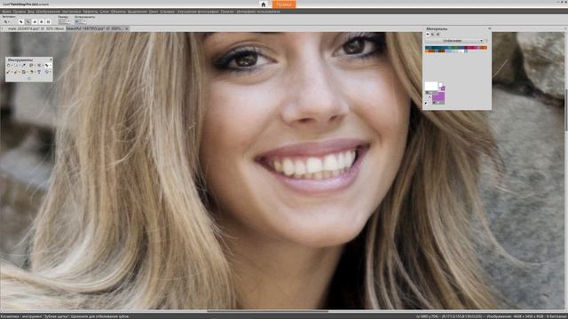The width and height of the screenshot is (568, 319).
Task: Click the icon at Материалы panel bottom-left corner
Action: [x=426, y=103]
